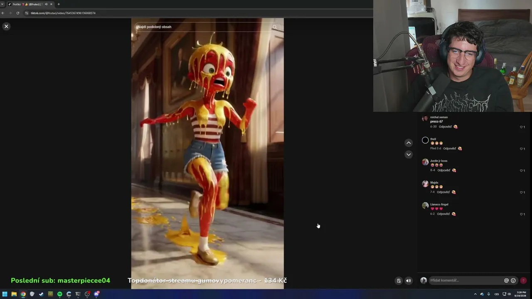The width and height of the screenshot is (532, 299).
Task: Click the emoji sticker icon beside michal seman's Odpověď
Action: pyautogui.click(x=456, y=127)
